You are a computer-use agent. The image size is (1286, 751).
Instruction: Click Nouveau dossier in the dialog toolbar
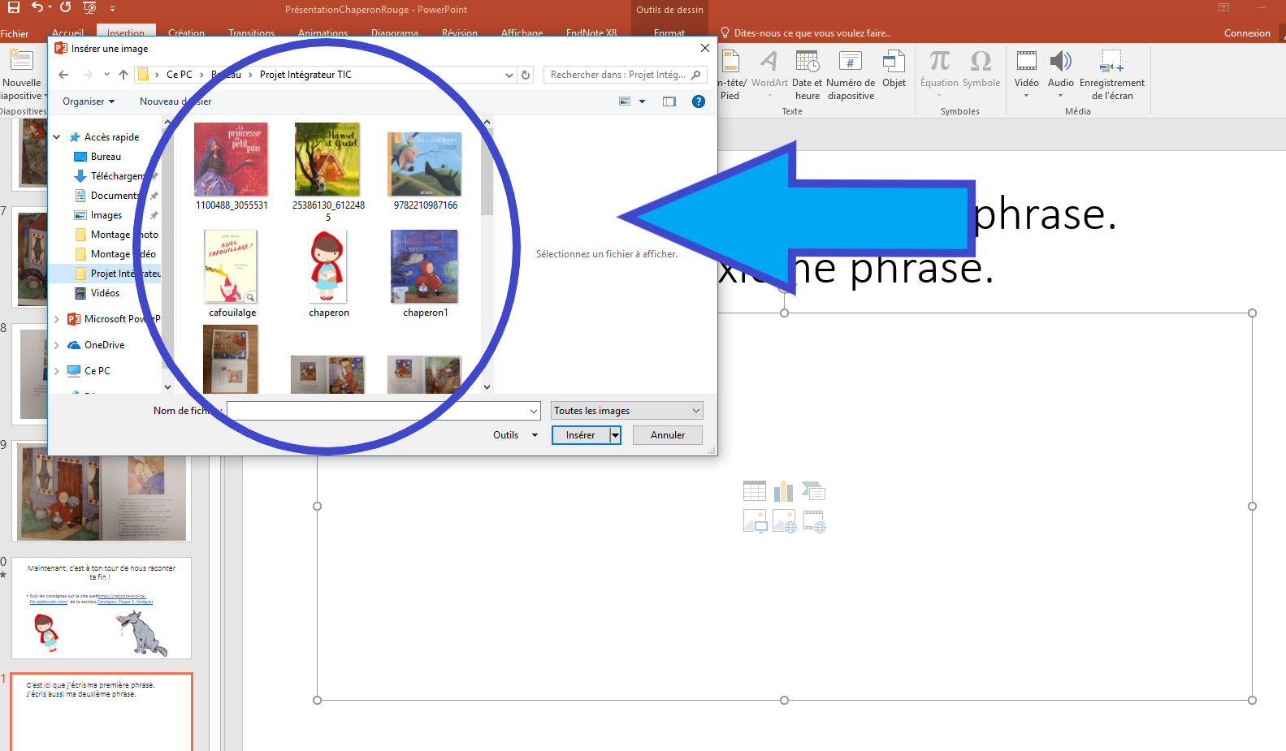tap(175, 101)
